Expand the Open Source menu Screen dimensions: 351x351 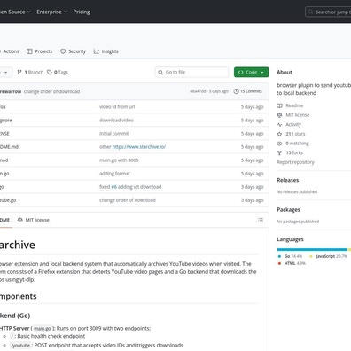[x=15, y=12]
